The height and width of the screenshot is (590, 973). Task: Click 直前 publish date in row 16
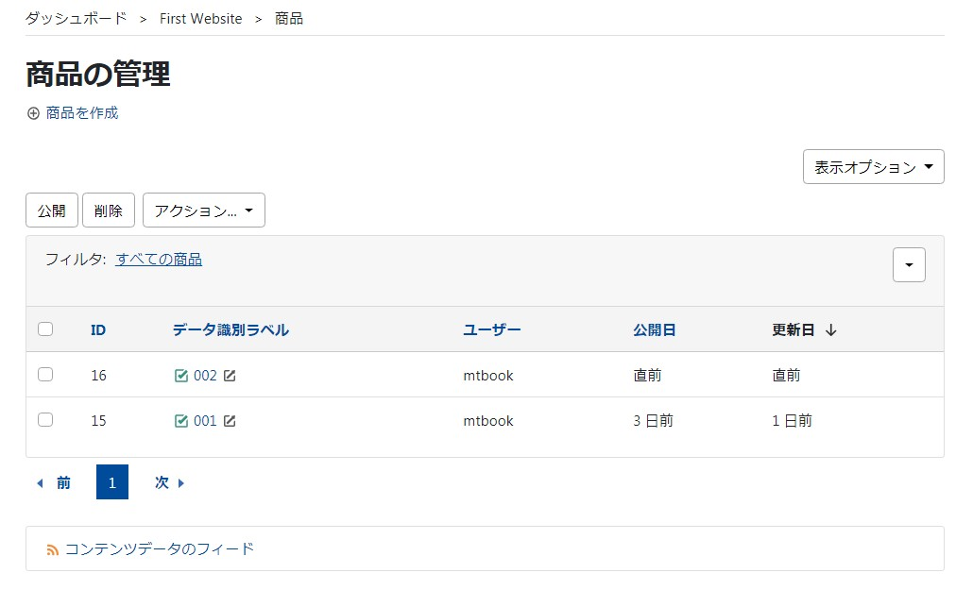(x=647, y=376)
